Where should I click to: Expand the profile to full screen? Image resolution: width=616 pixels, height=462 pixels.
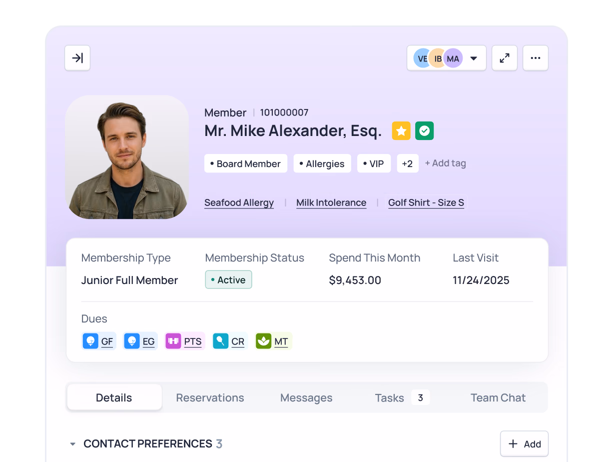pyautogui.click(x=505, y=58)
